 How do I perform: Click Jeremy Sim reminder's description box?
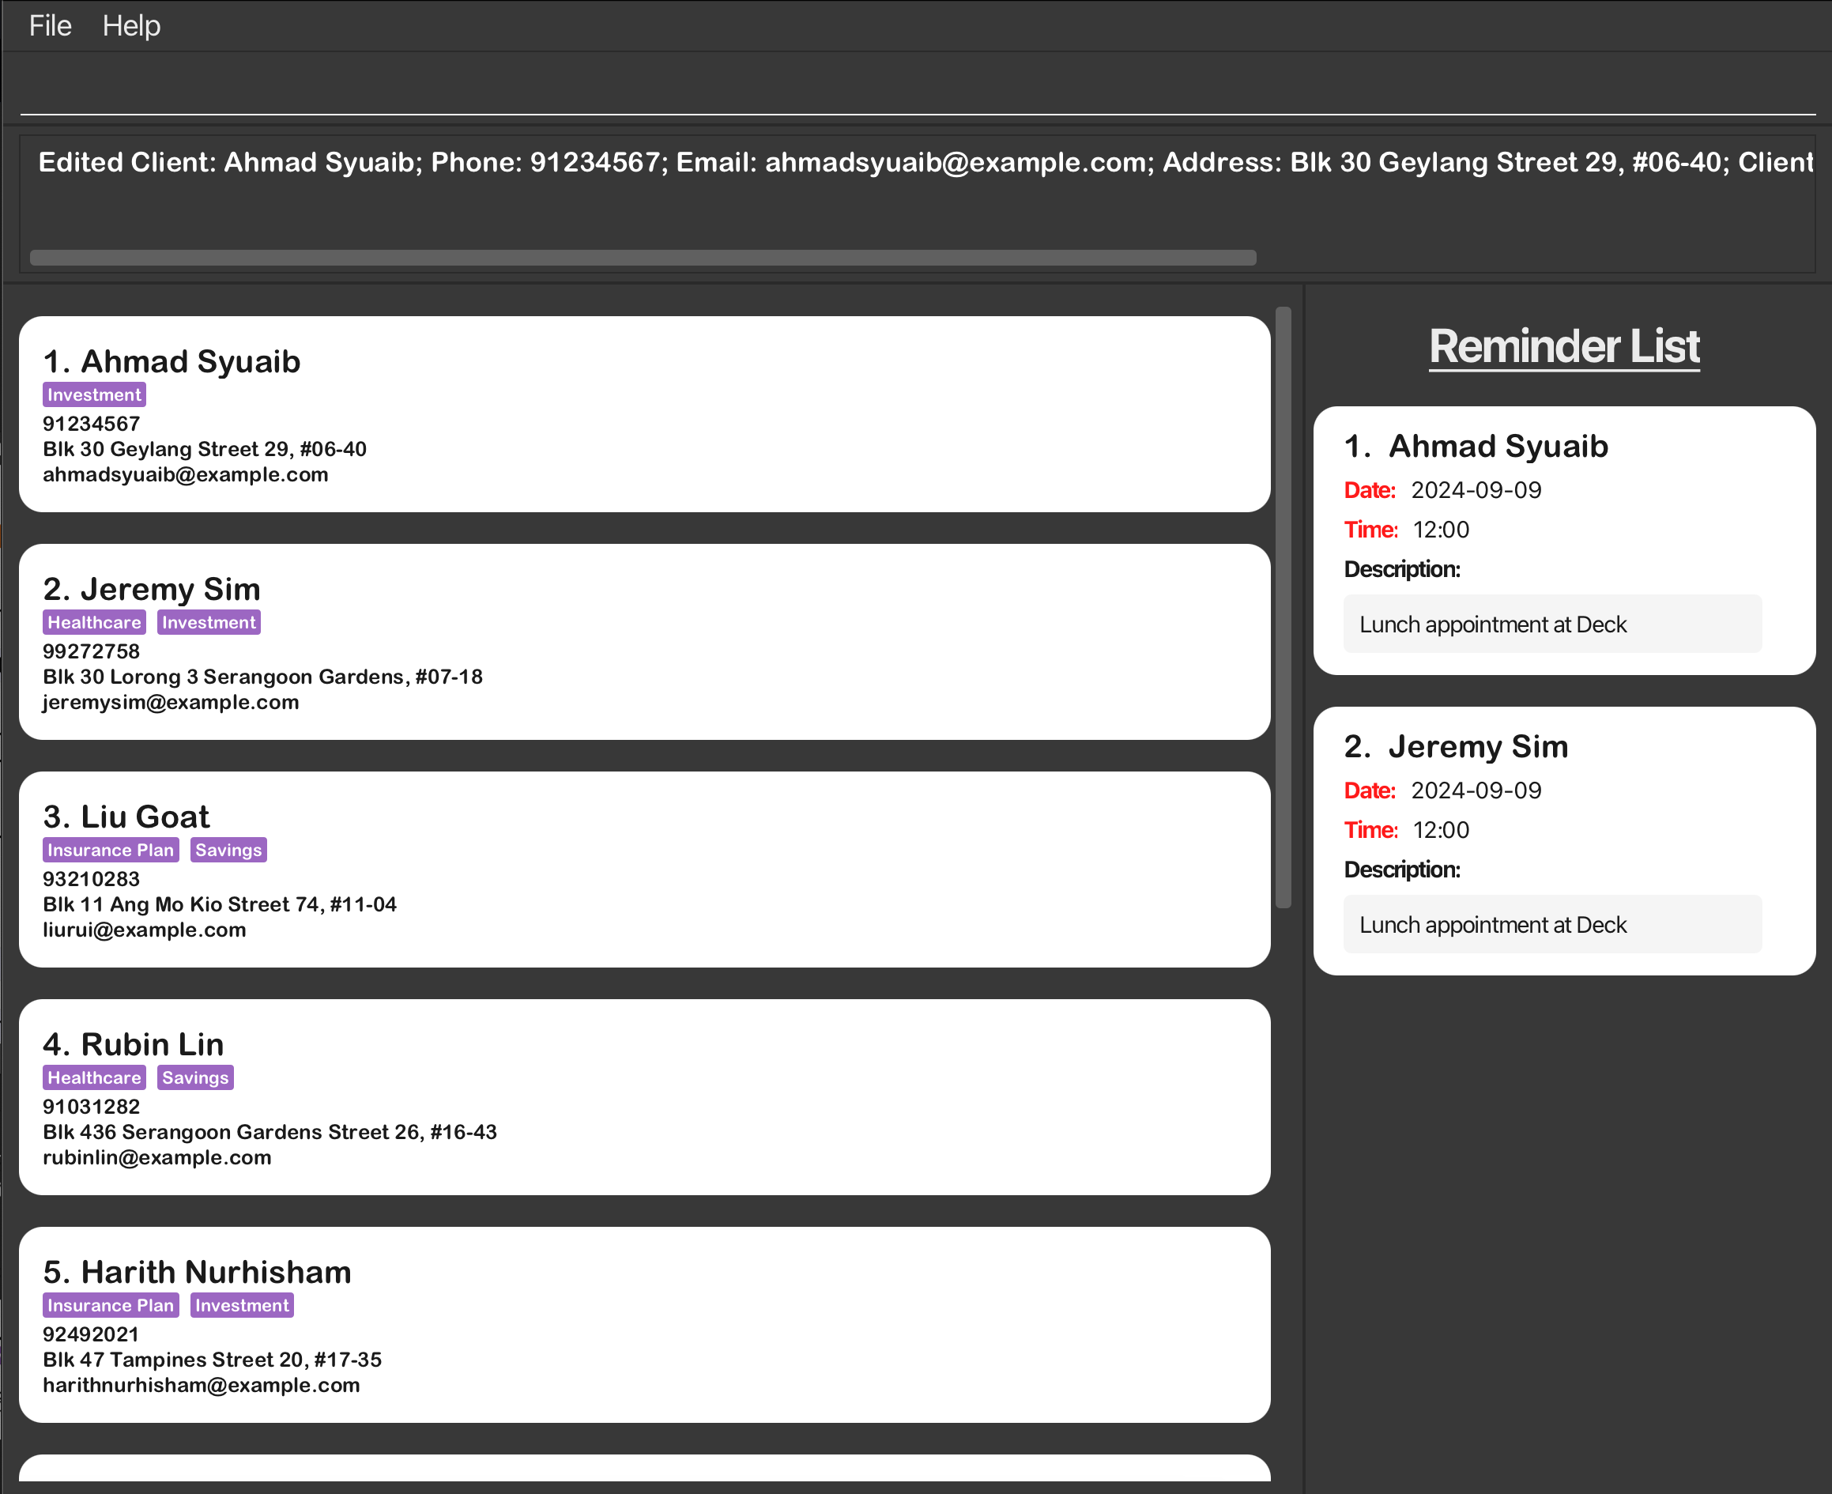(1551, 924)
